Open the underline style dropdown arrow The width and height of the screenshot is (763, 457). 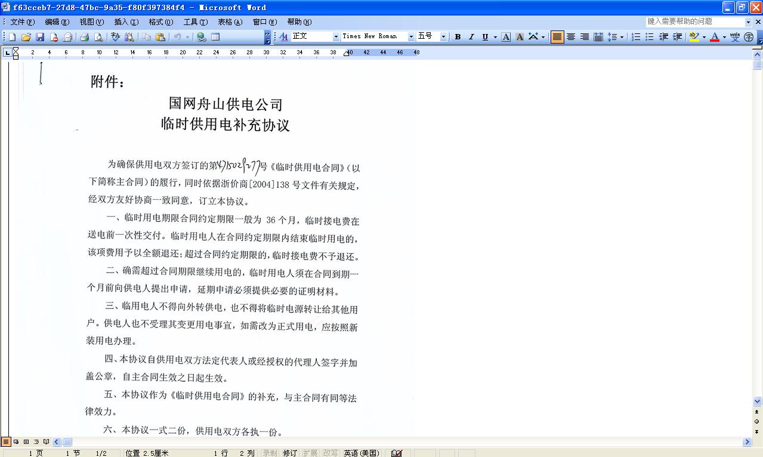[495, 37]
